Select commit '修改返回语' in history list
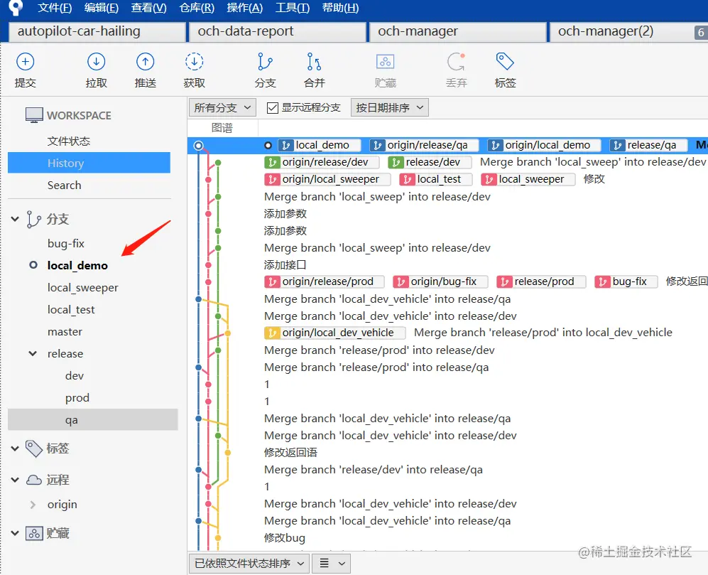 click(290, 453)
